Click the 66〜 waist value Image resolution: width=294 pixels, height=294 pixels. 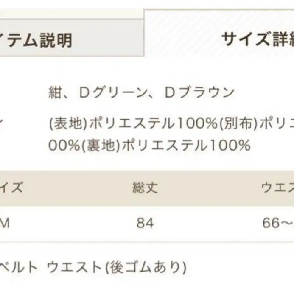pyautogui.click(x=278, y=223)
